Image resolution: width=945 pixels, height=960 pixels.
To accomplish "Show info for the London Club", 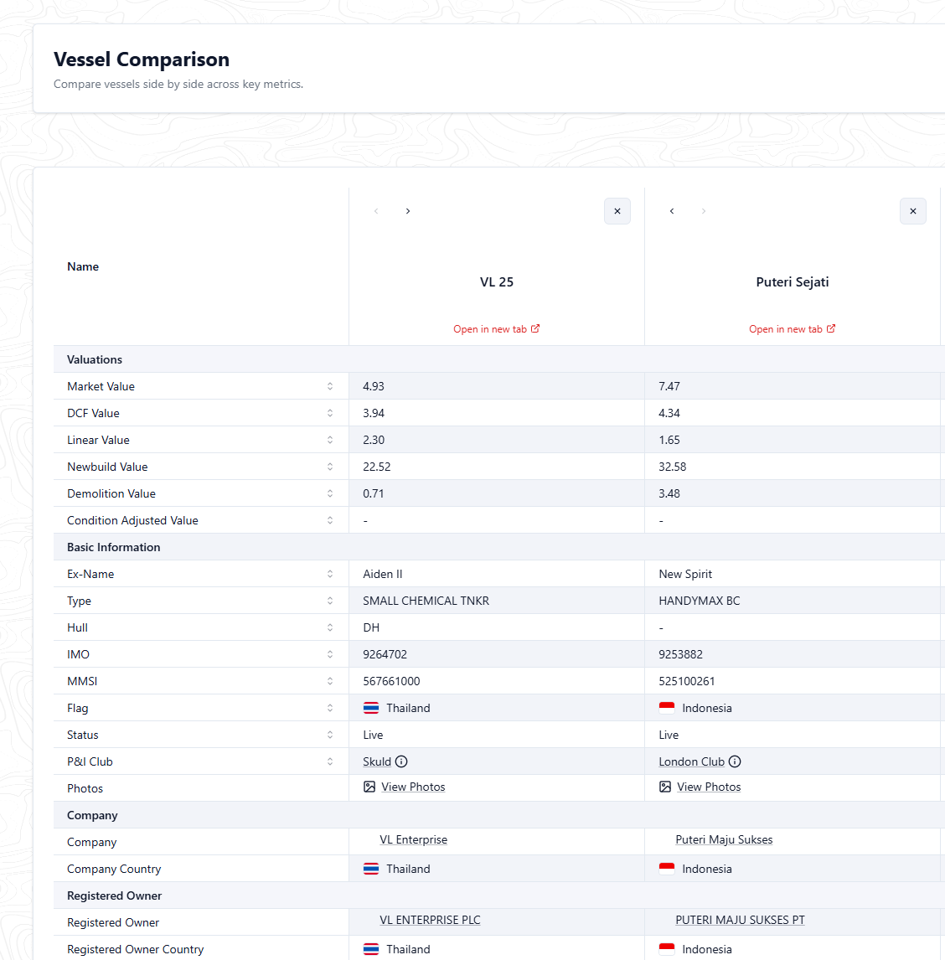I will pos(735,761).
